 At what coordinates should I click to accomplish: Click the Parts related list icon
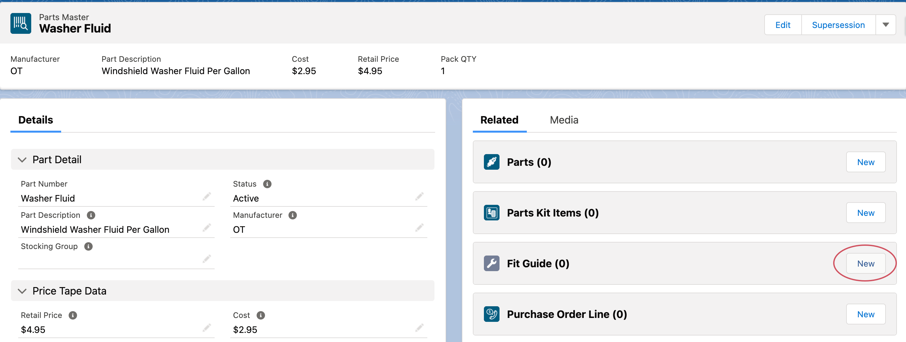491,162
